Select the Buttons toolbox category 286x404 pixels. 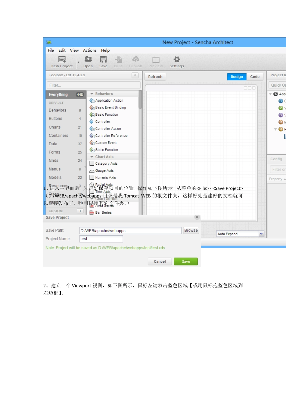pyautogui.click(x=66, y=119)
